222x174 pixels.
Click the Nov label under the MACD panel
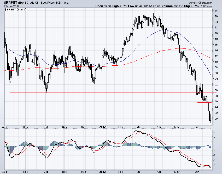tap(65, 172)
